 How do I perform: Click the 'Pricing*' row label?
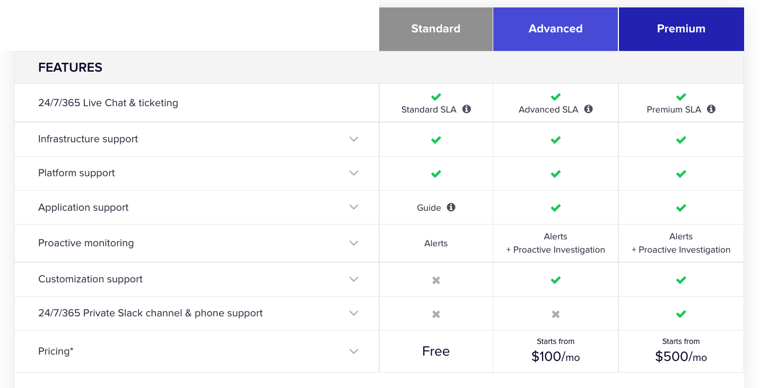[x=56, y=351]
